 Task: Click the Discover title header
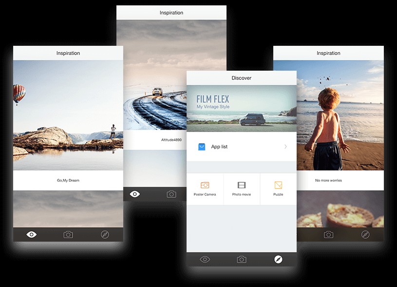click(242, 78)
